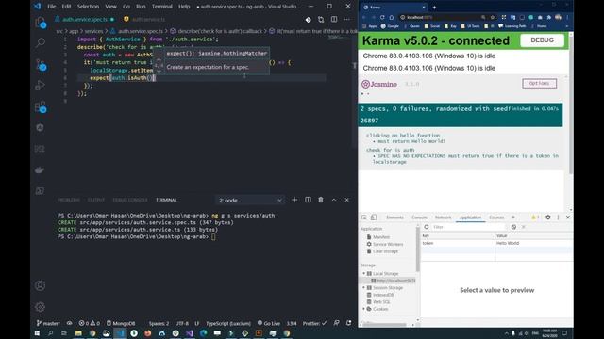Screen dimensions: 604x339
Task: Maximize the terminal panel with the chevron
Action: coord(334,200)
